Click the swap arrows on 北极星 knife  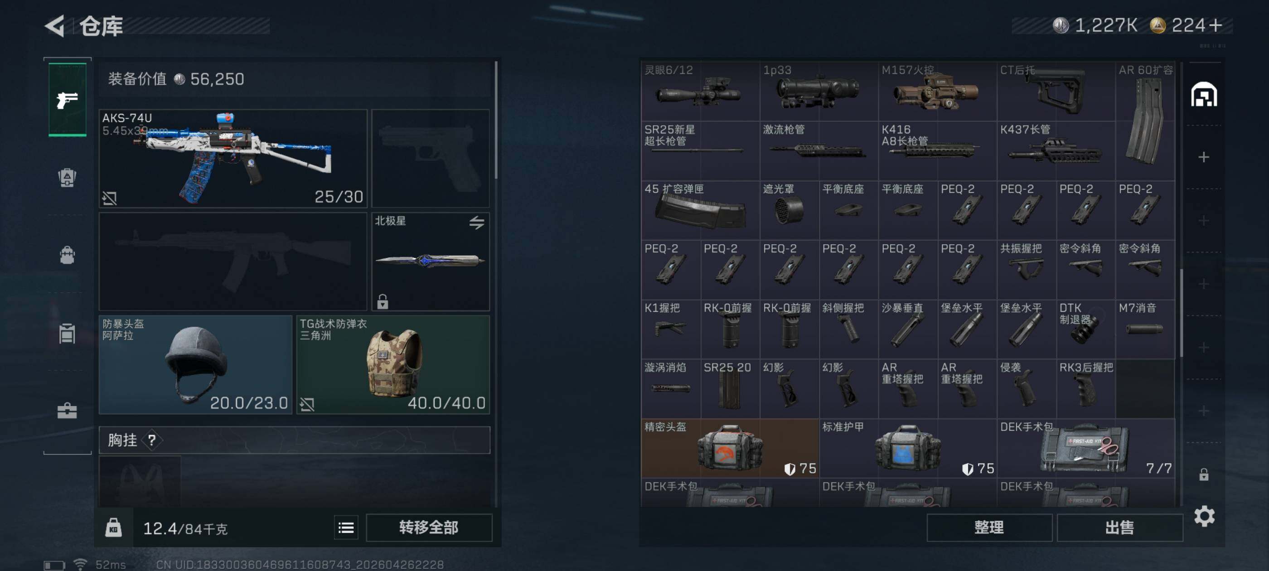tap(476, 223)
